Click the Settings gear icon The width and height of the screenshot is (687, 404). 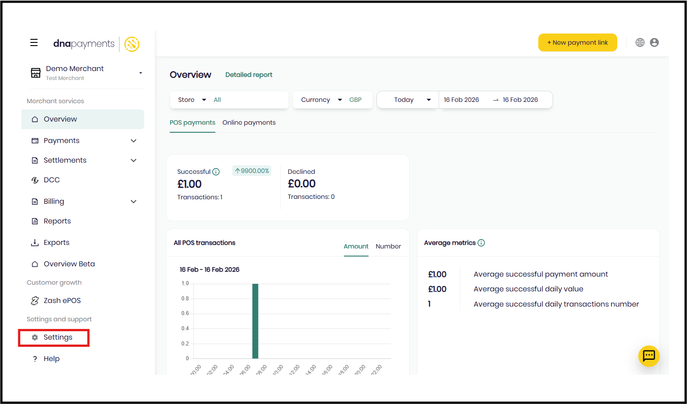tap(35, 337)
